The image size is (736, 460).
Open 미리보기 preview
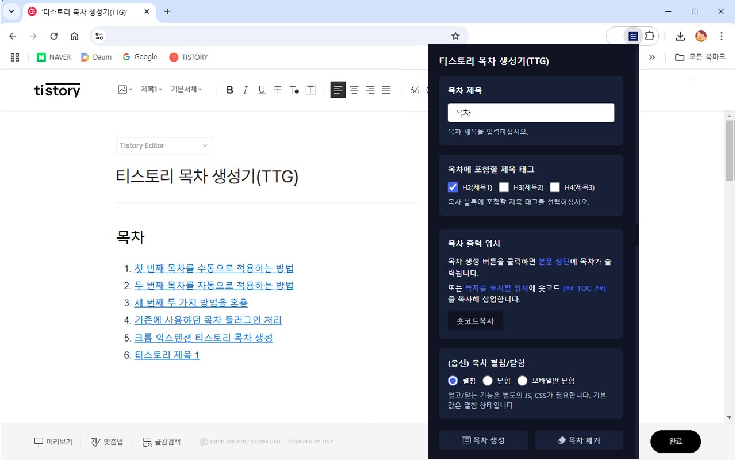coord(53,442)
